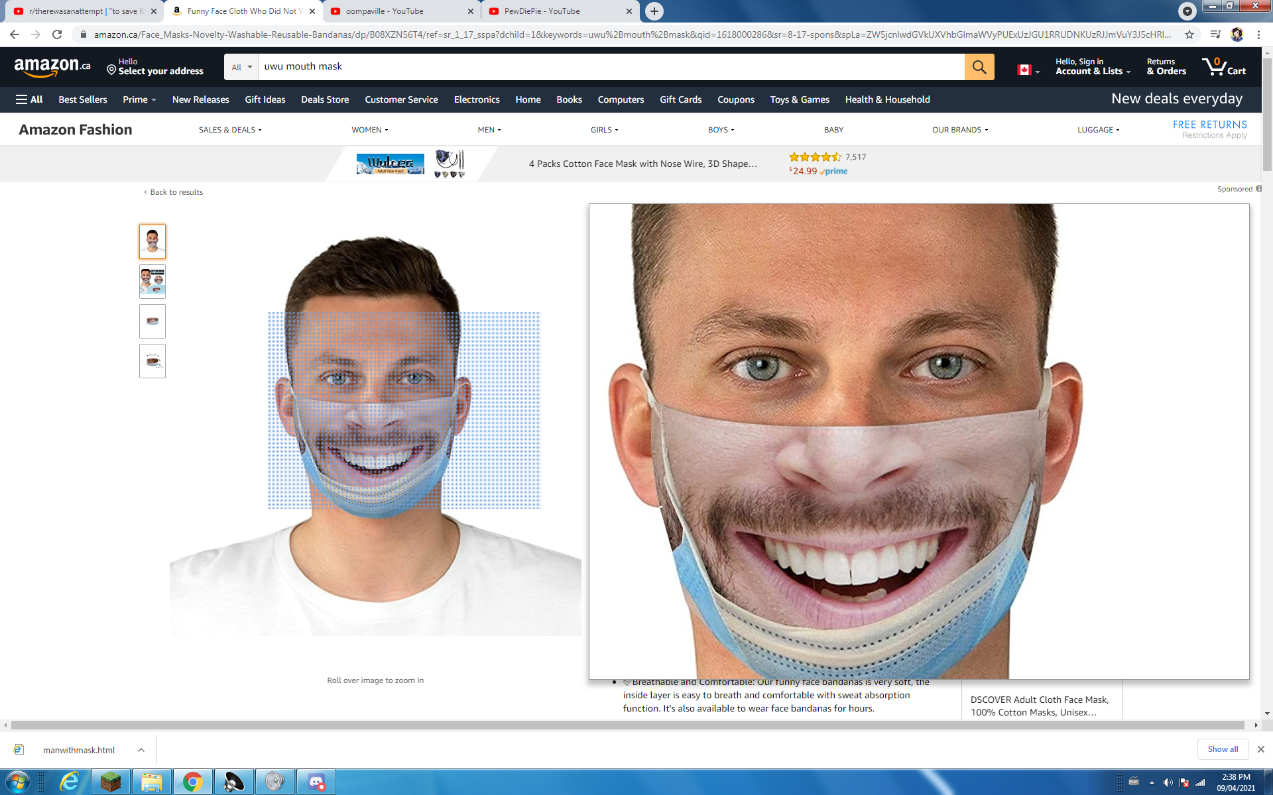Open Windows Explorer from the taskbar
The image size is (1273, 795).
click(x=152, y=782)
